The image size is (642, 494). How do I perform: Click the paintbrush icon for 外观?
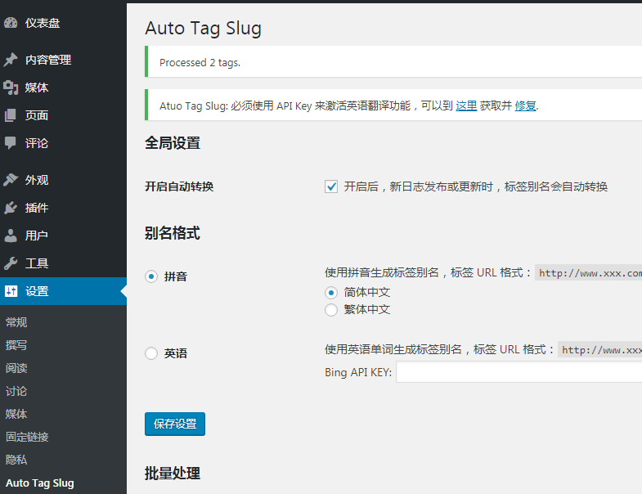pyautogui.click(x=11, y=180)
